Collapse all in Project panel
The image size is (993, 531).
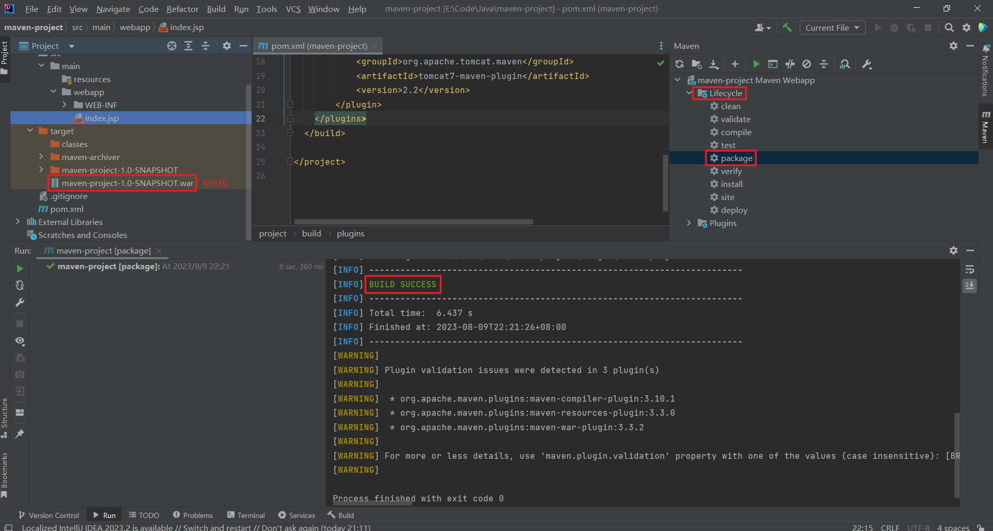206,46
